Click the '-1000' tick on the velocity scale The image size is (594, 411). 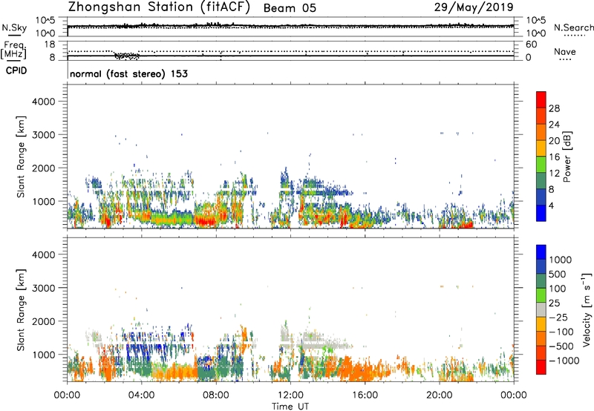tap(564, 361)
